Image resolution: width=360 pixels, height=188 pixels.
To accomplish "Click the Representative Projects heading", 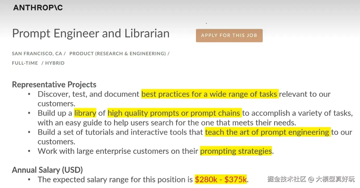I will click(x=54, y=85).
